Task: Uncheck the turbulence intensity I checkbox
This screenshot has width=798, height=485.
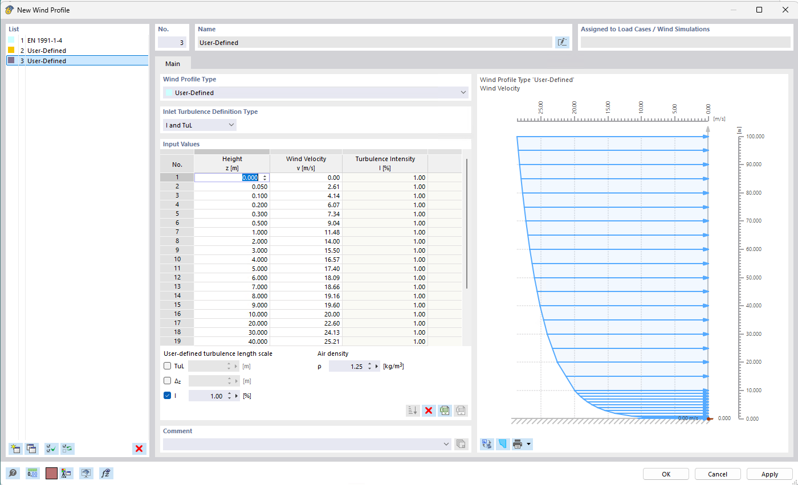Action: [168, 396]
